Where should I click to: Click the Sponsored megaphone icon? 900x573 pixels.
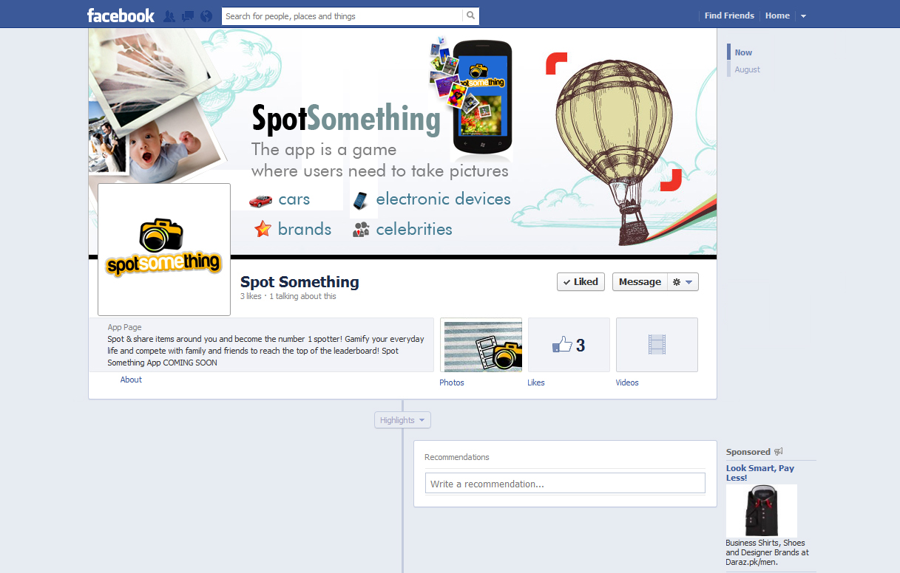[778, 452]
